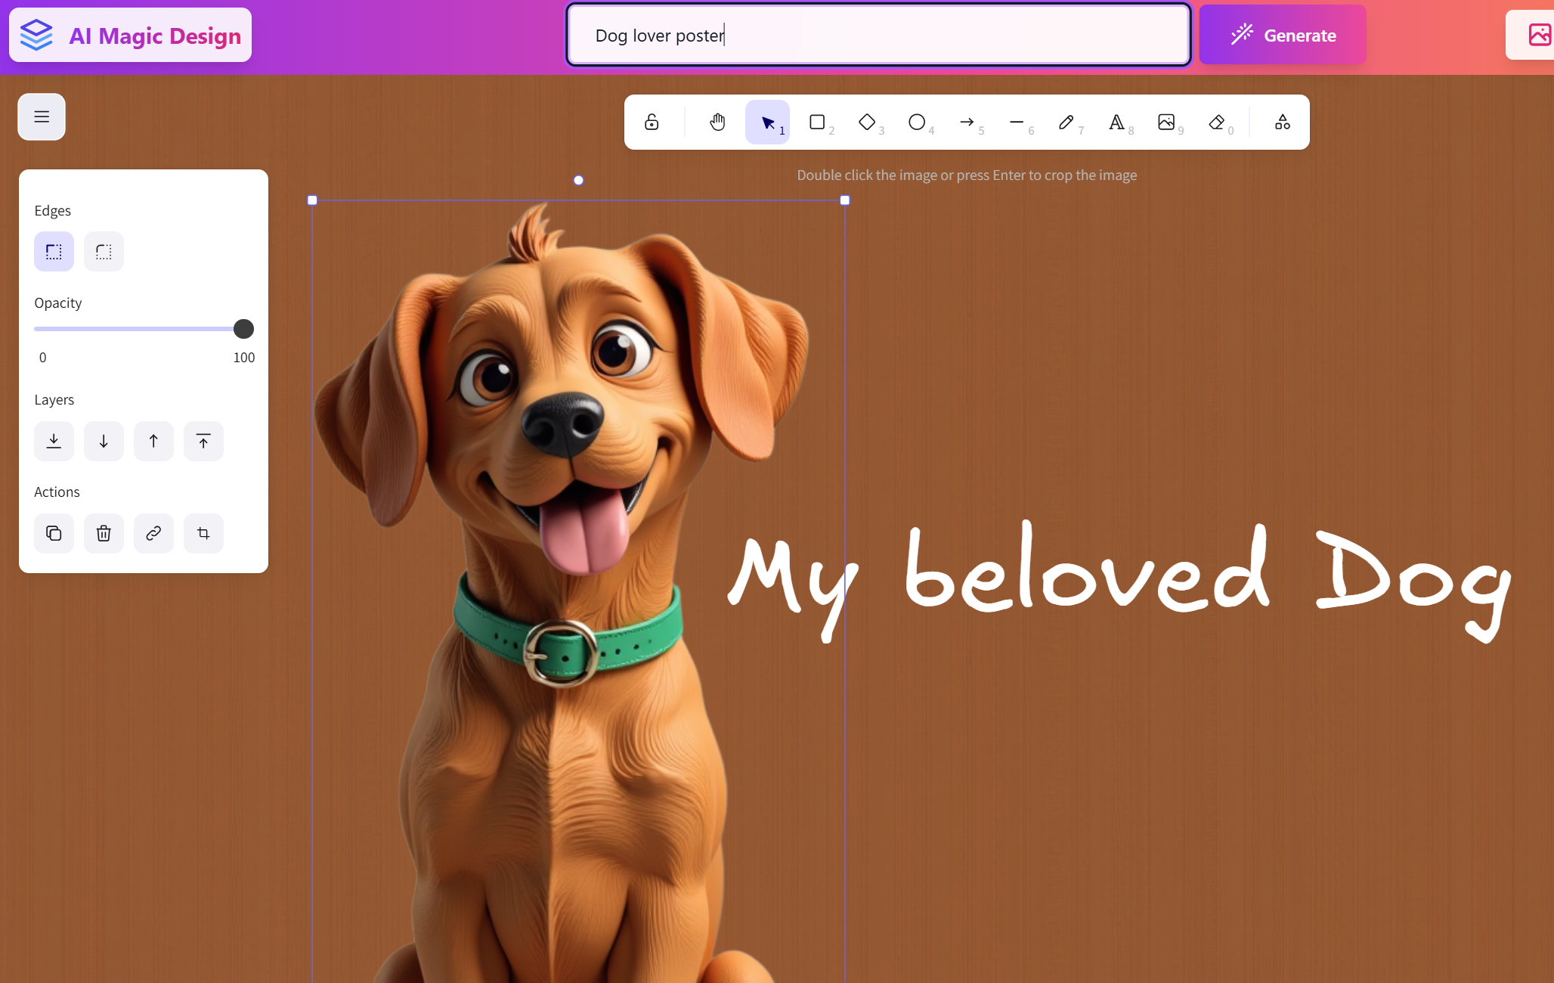This screenshot has width=1554, height=983.
Task: Choose sharp edges option
Action: tap(54, 252)
